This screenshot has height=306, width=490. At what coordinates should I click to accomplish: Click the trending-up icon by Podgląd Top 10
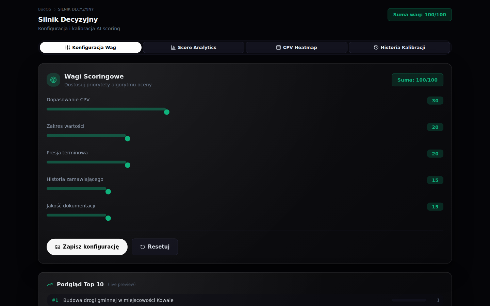50,285
